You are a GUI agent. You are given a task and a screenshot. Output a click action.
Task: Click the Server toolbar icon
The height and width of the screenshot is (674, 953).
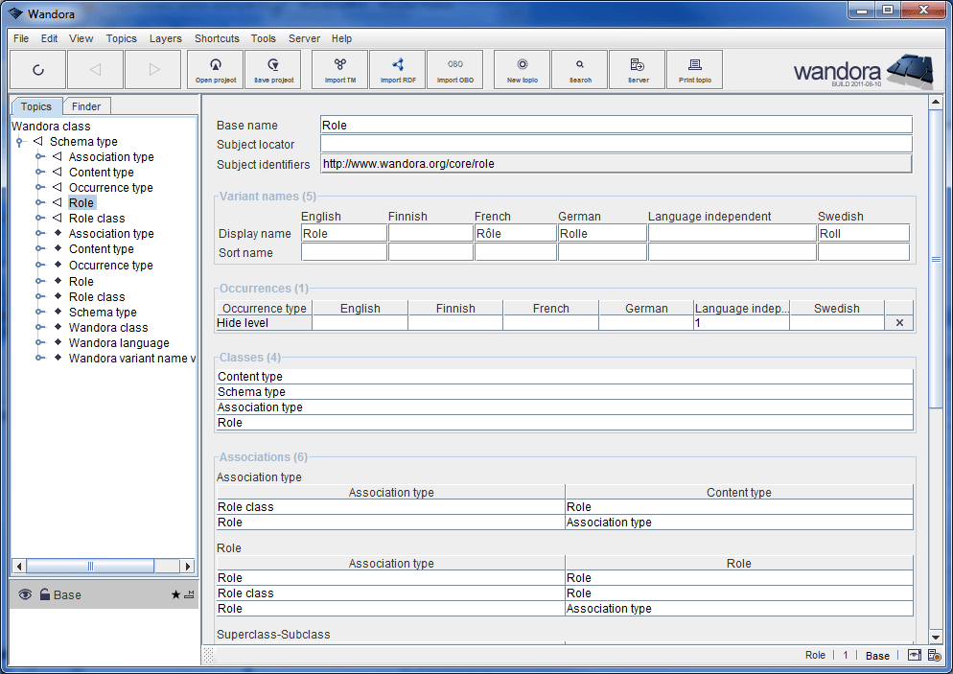637,69
